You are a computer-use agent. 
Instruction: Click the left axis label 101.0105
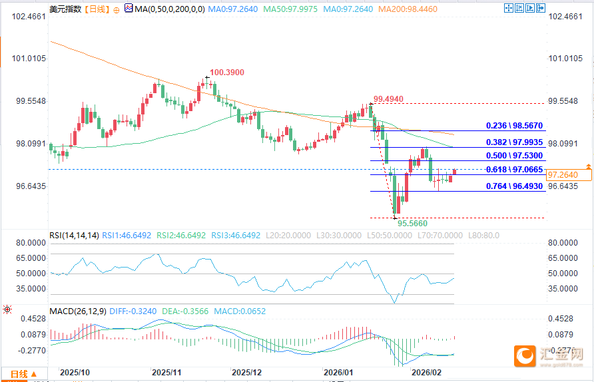29,59
